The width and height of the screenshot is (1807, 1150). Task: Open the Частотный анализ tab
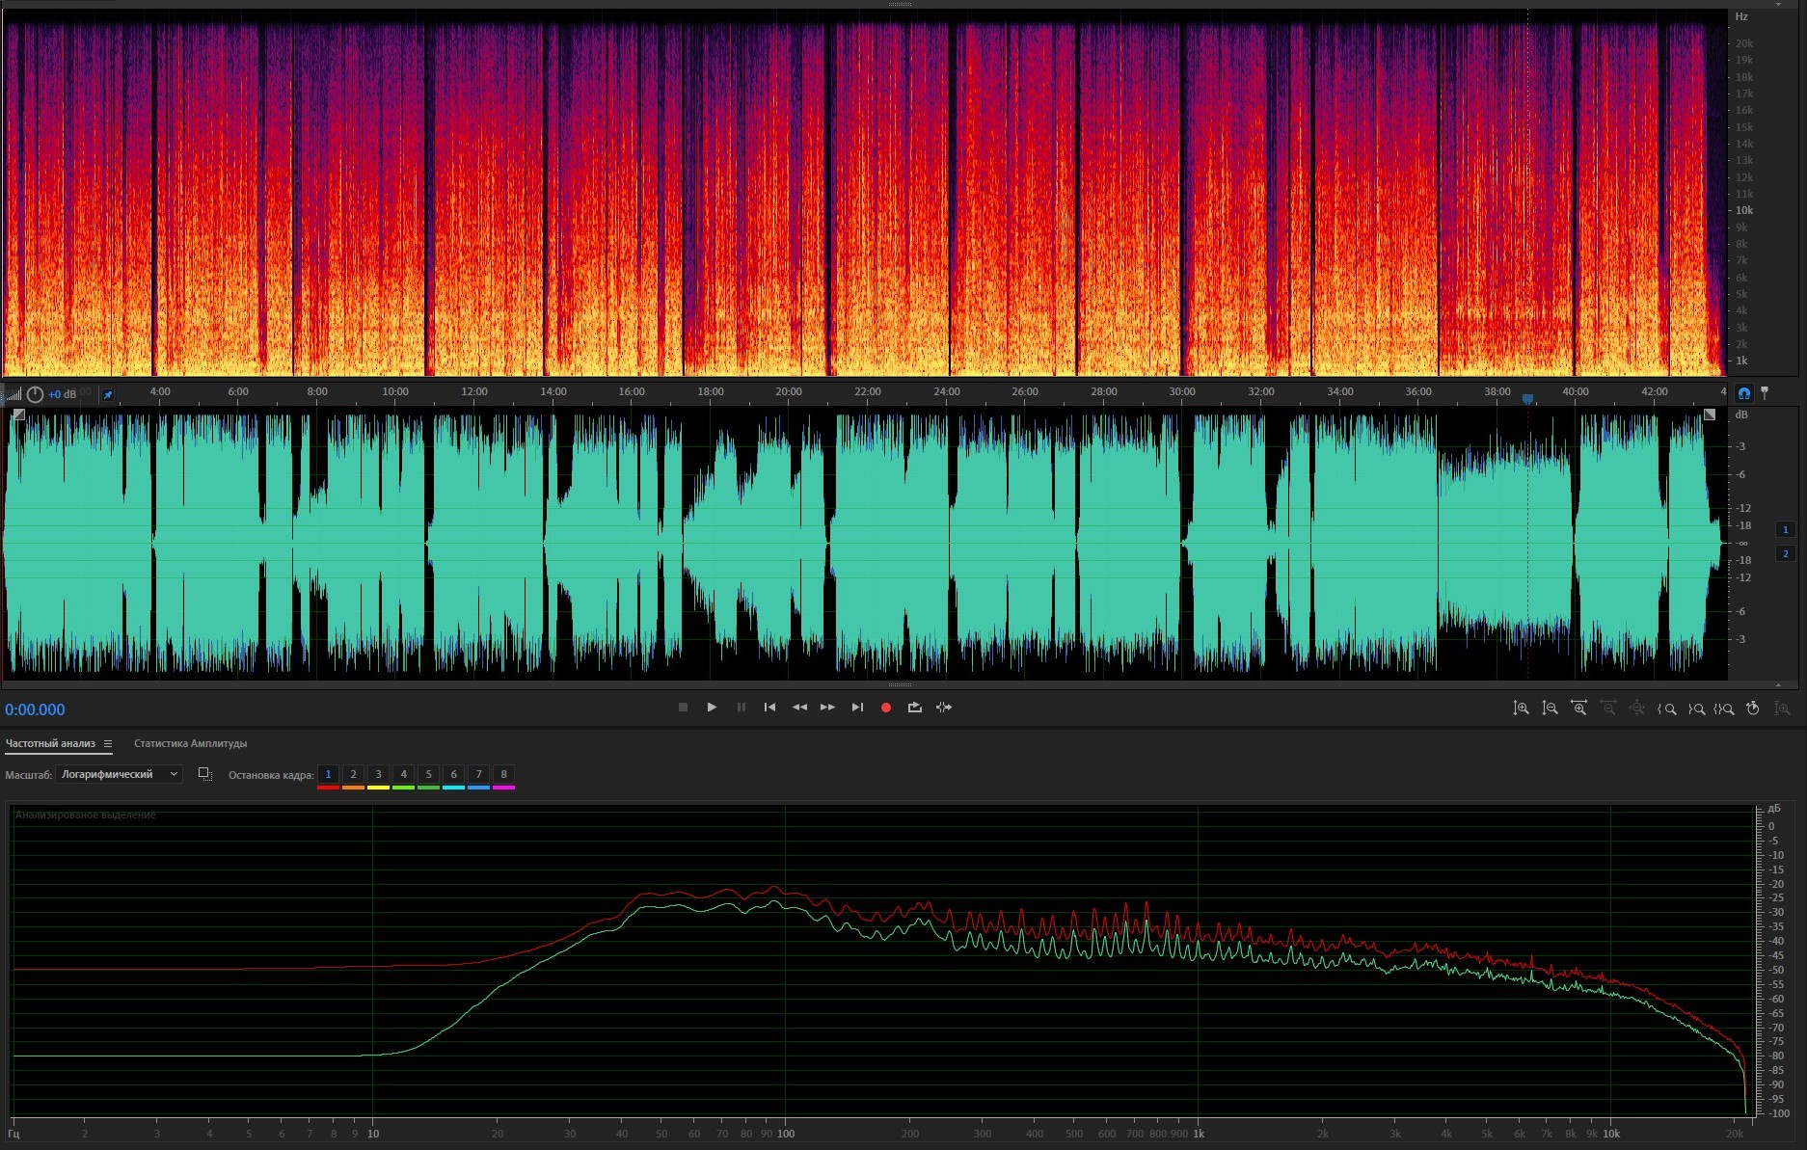click(50, 743)
